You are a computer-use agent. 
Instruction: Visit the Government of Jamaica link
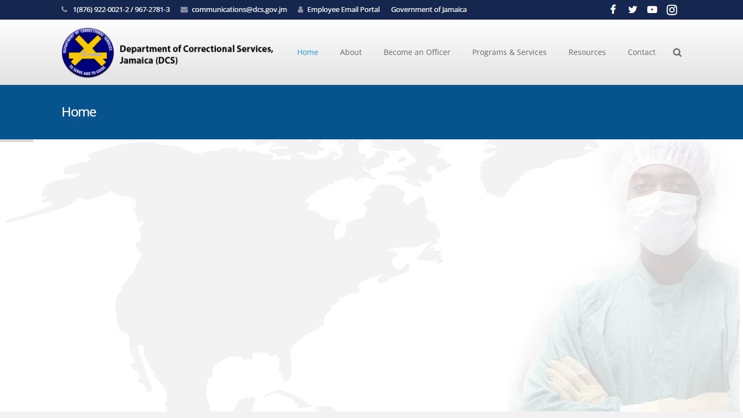(429, 9)
